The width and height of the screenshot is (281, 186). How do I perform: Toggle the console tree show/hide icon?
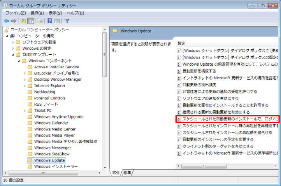(x=31, y=21)
